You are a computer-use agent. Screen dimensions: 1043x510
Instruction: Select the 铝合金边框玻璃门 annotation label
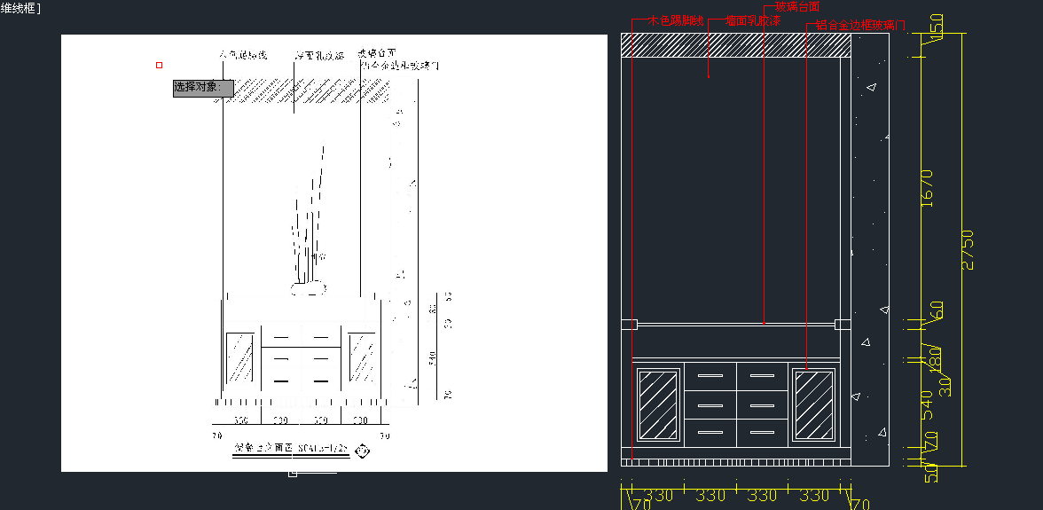(859, 26)
